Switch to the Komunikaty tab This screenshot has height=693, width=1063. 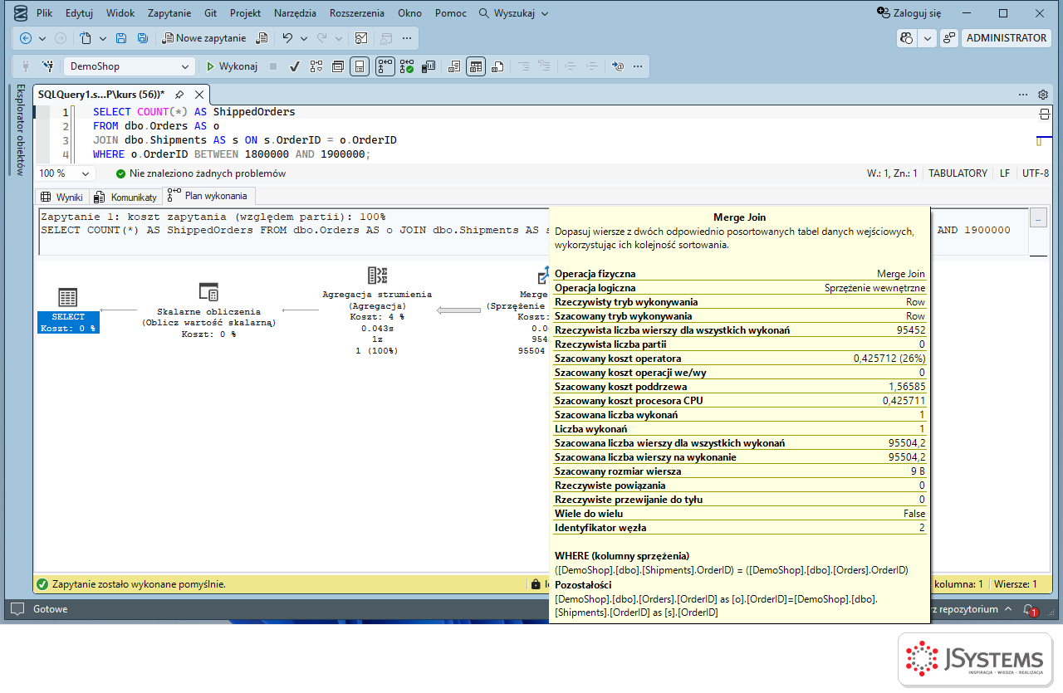[x=125, y=198]
